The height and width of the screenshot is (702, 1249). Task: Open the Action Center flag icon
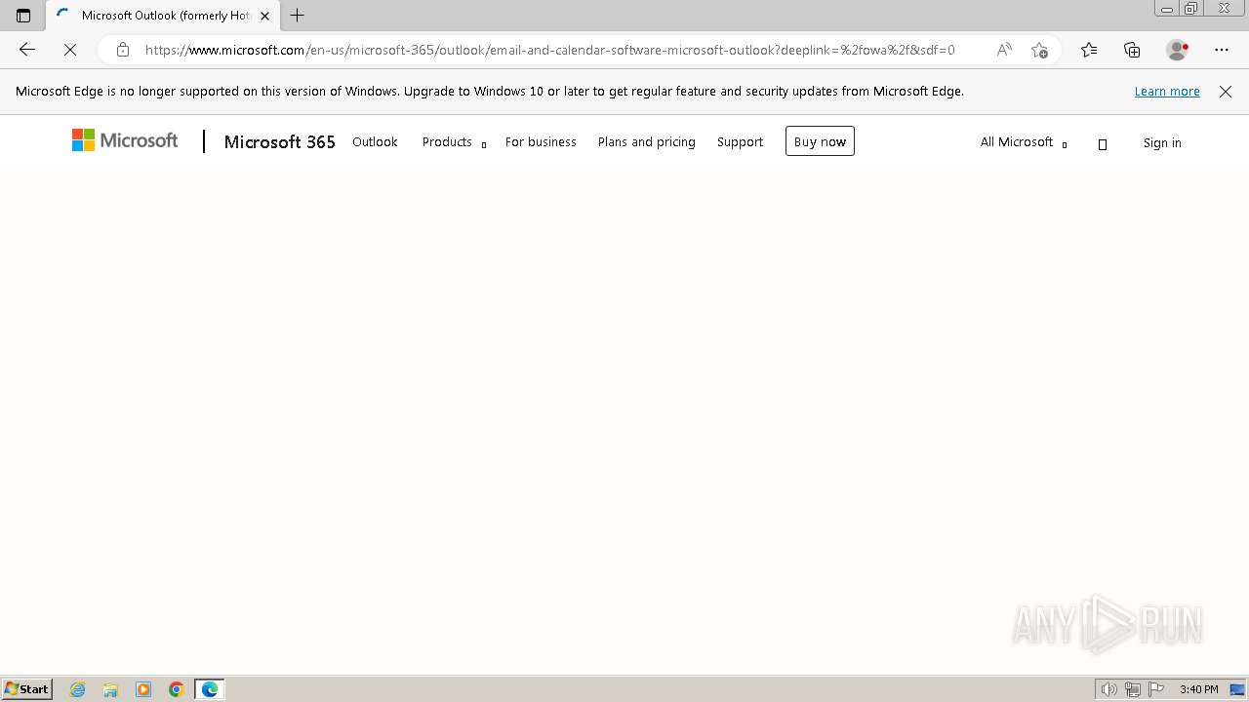click(x=1156, y=689)
